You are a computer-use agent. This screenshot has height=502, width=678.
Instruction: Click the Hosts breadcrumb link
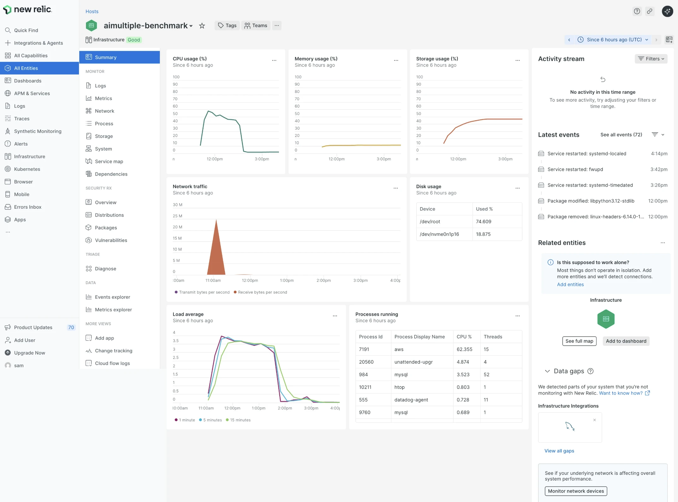[x=92, y=11]
